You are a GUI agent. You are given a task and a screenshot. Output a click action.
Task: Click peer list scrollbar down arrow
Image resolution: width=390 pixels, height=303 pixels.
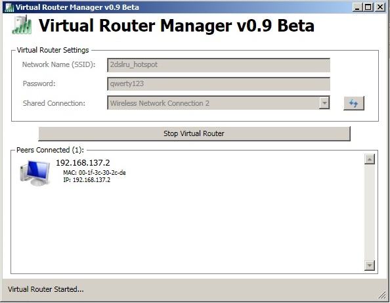[x=370, y=266]
